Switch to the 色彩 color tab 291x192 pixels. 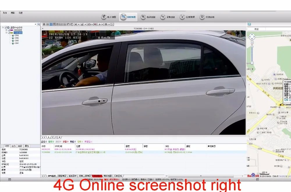pyautogui.click(x=20, y=146)
